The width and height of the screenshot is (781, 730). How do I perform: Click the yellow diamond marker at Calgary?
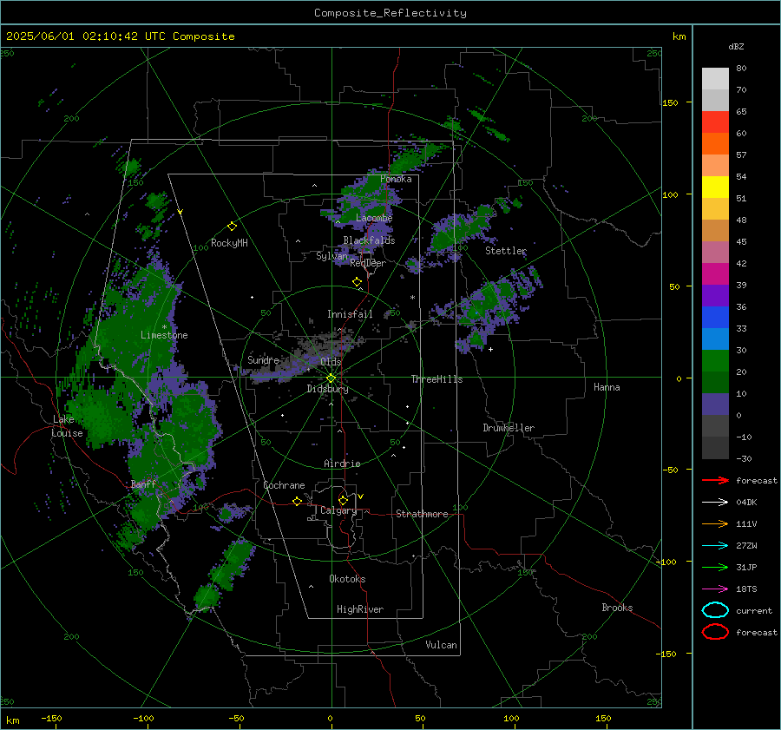(343, 500)
